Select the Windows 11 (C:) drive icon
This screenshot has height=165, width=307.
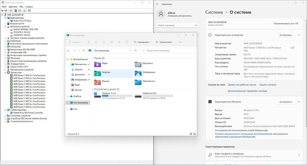coord(97,95)
